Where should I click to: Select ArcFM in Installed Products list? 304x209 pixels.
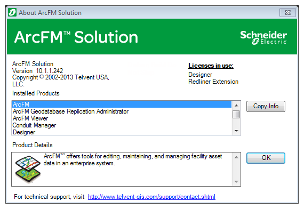click(122, 104)
